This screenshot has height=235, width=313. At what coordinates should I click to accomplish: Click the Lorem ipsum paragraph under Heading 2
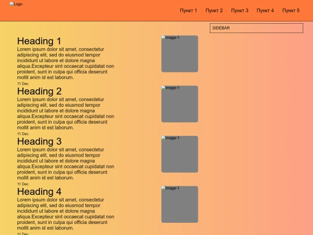tap(65, 113)
